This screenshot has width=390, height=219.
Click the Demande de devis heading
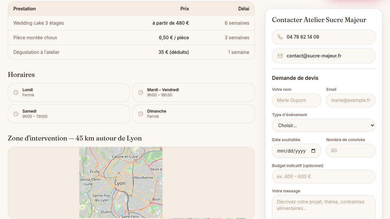295,78
